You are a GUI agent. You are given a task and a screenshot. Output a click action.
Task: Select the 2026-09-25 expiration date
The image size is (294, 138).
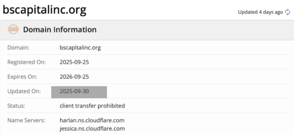[x=74, y=76]
